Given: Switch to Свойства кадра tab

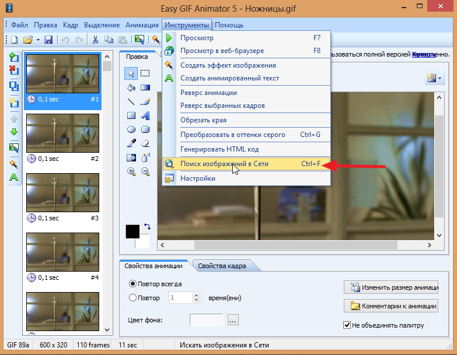Looking at the screenshot, I should pyautogui.click(x=222, y=266).
